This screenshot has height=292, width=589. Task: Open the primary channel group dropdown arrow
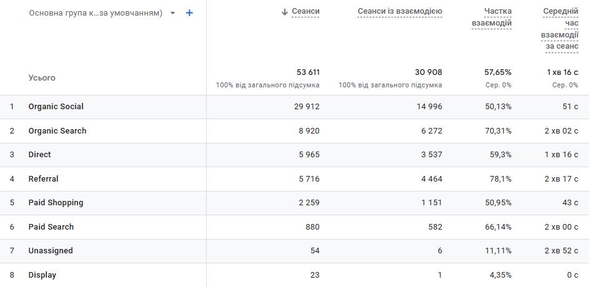point(173,13)
